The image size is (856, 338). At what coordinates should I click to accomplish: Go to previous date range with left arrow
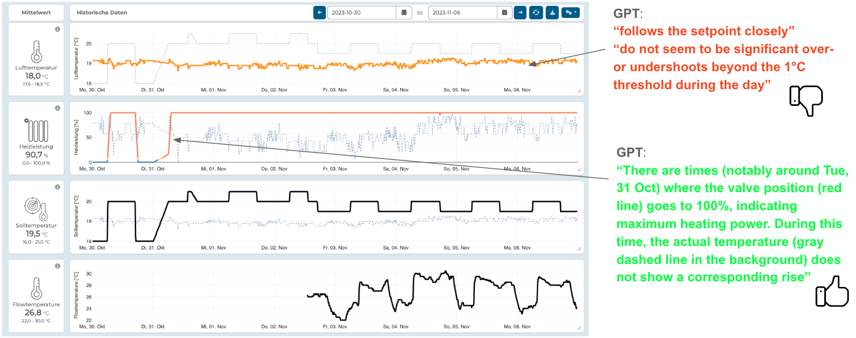tap(320, 12)
